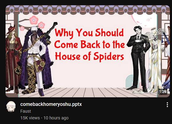Visit the Faust channel name link
This screenshot has width=172, height=124.
pos(26,111)
